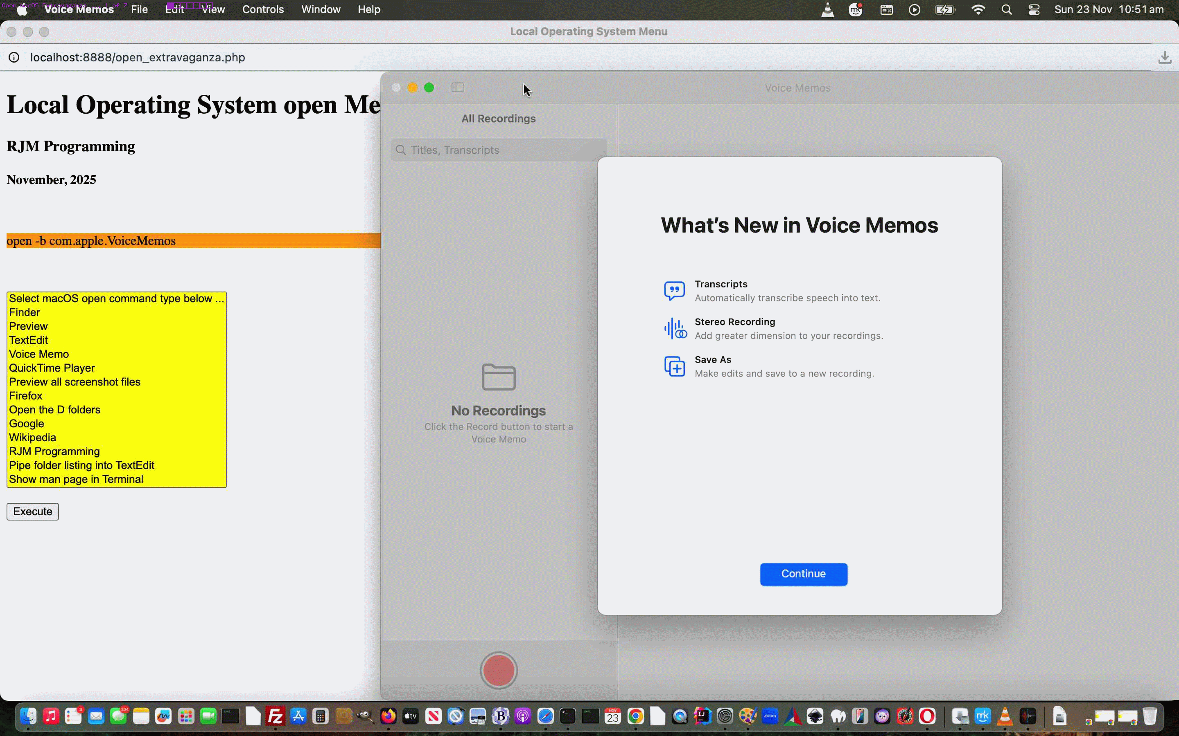Image resolution: width=1179 pixels, height=736 pixels.
Task: Open the Controls menu
Action: tap(262, 10)
